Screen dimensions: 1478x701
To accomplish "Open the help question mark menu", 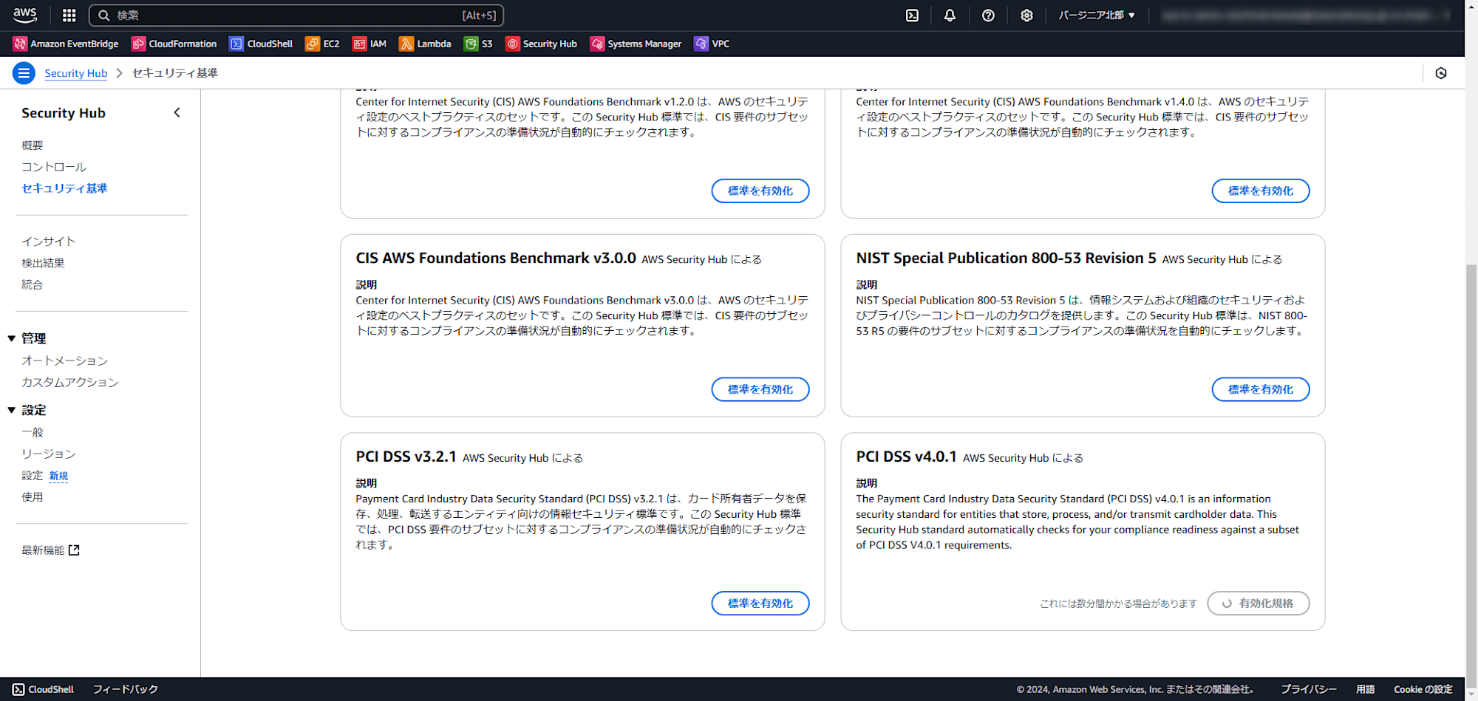I will pyautogui.click(x=988, y=15).
